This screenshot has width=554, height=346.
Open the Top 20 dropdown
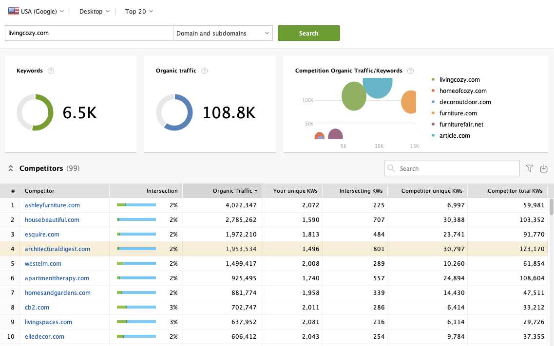coord(139,11)
